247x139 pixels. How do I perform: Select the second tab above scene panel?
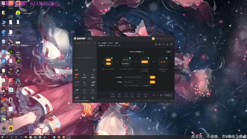tap(84, 43)
